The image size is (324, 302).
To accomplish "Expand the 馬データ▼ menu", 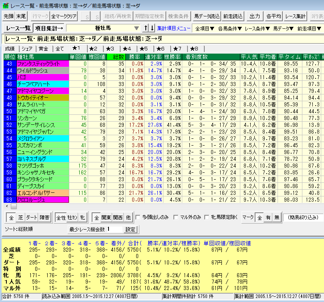I will [283, 28].
